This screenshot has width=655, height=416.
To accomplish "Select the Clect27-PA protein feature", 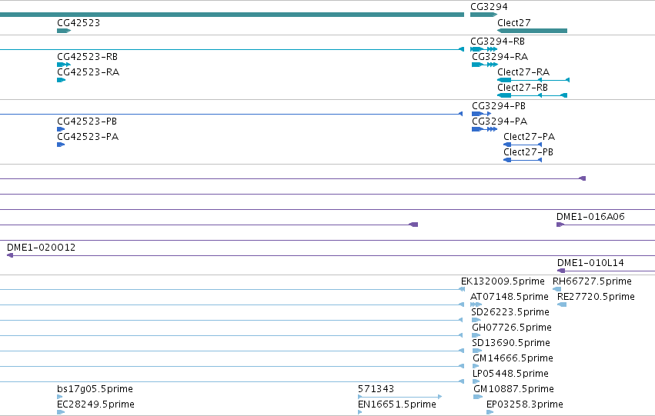I will click(523, 145).
